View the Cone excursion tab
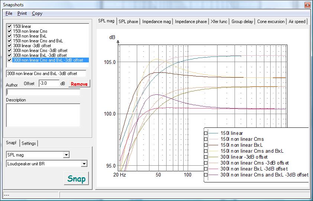This screenshot has height=201, width=313. point(271,22)
